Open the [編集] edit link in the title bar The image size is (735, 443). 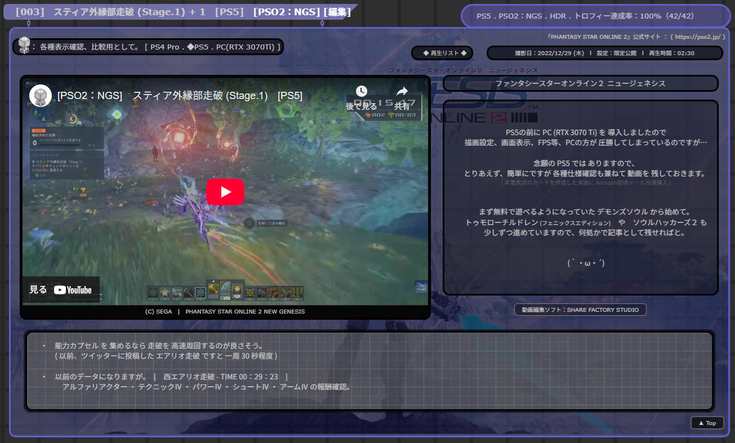[337, 11]
